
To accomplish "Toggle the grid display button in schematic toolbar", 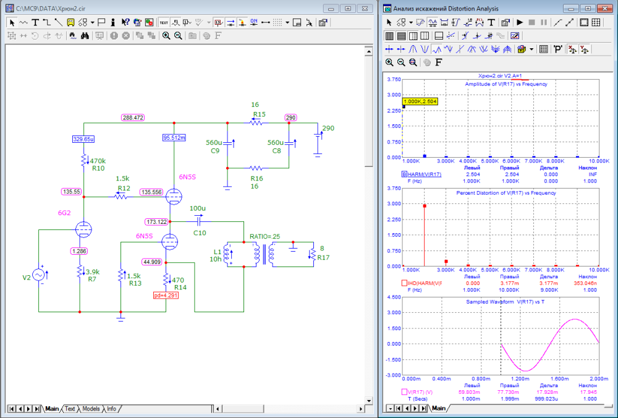I will (277, 22).
